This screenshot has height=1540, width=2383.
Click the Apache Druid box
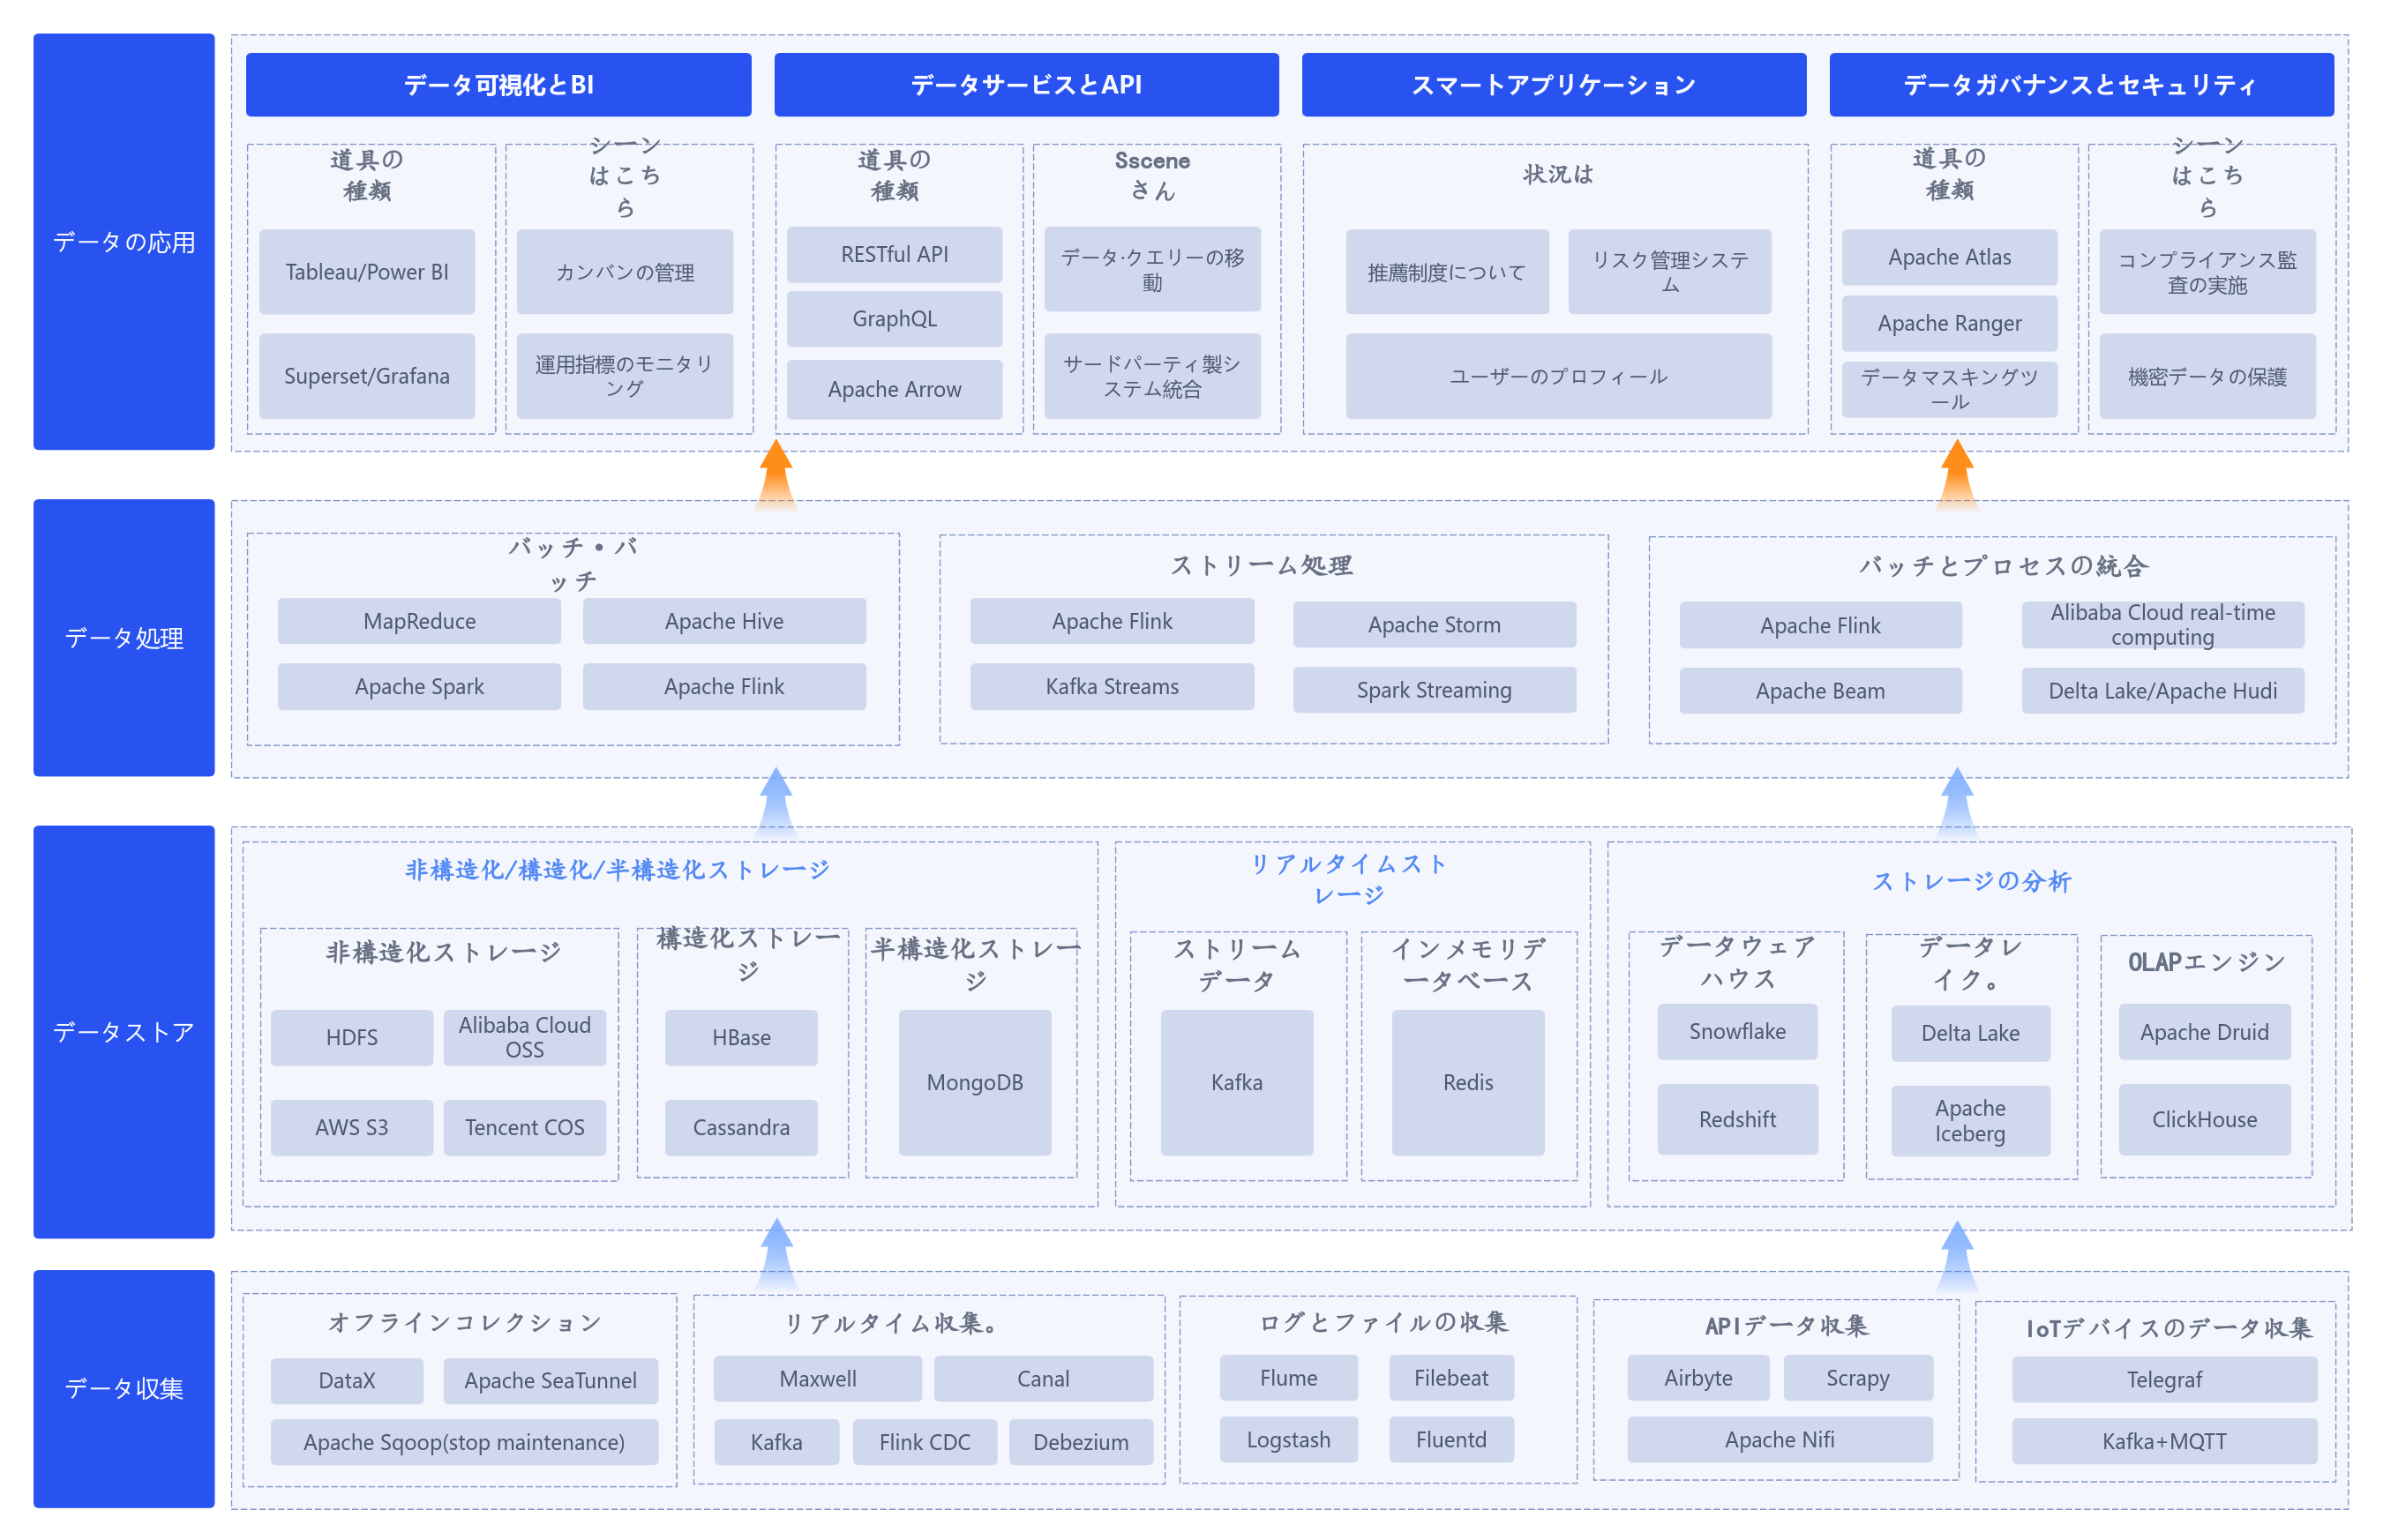tap(2204, 1032)
